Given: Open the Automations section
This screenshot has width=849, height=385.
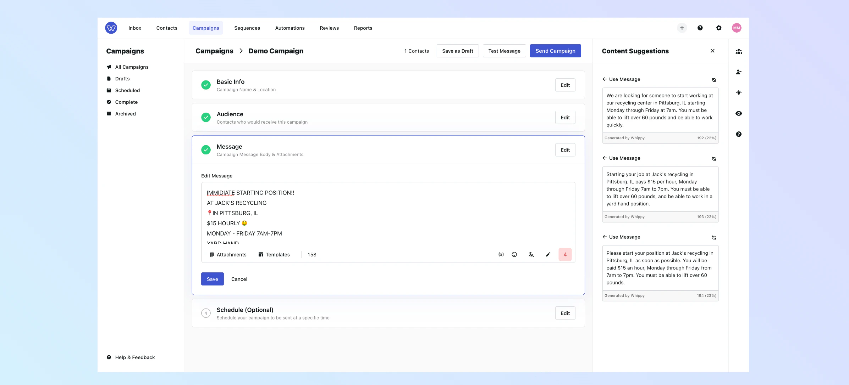Looking at the screenshot, I should pos(290,28).
